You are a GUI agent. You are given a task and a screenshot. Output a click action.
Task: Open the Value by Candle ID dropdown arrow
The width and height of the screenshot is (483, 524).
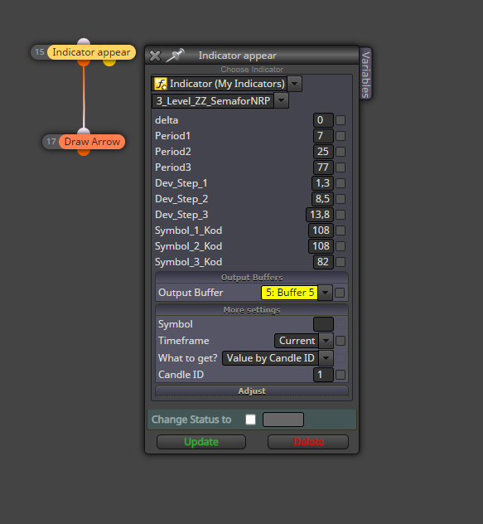(x=326, y=358)
